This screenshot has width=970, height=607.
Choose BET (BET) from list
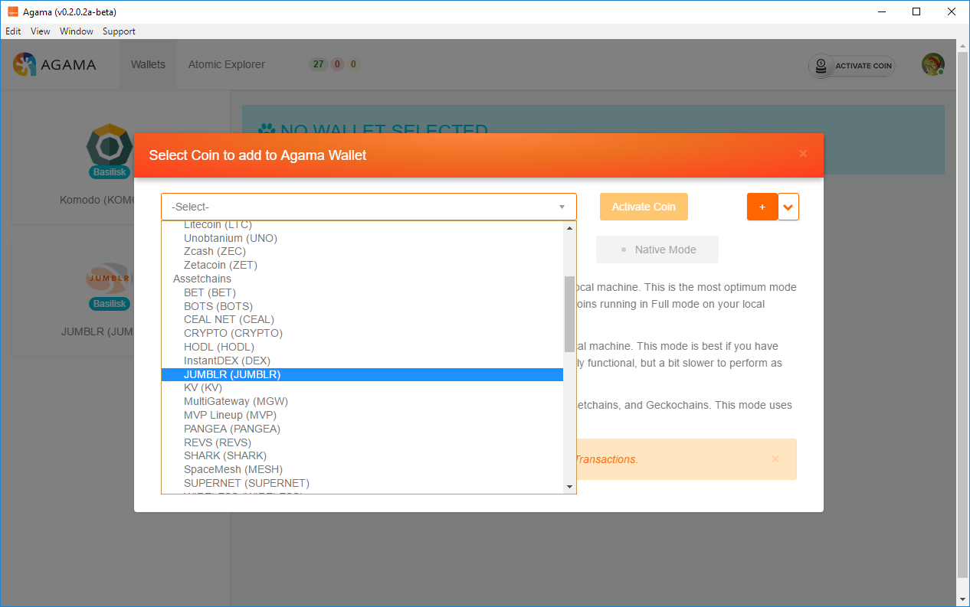tap(362, 292)
